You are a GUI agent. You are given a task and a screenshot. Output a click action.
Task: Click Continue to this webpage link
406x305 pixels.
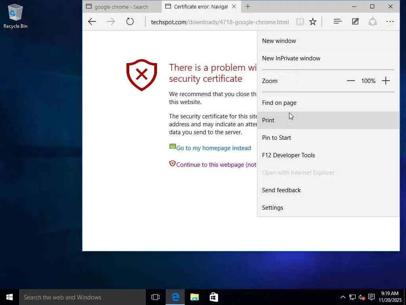216,165
